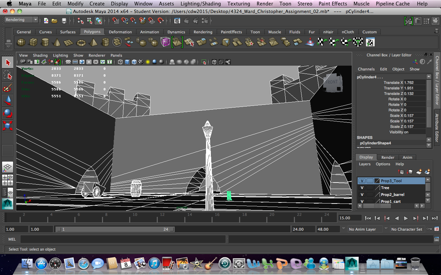Enable snap to curves magnet icon
The image size is (441, 275).
click(124, 21)
